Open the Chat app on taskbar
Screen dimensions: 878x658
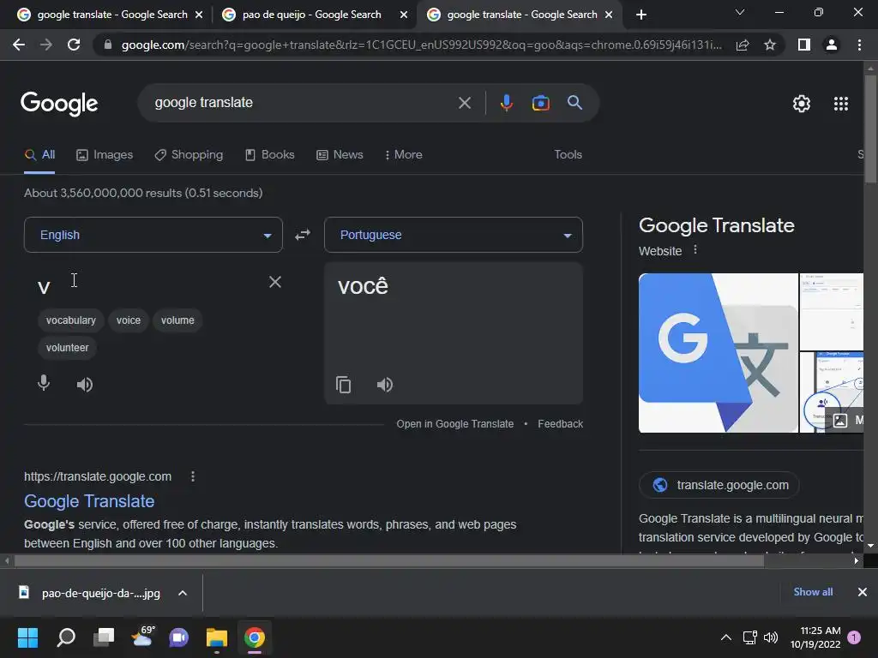(x=179, y=637)
